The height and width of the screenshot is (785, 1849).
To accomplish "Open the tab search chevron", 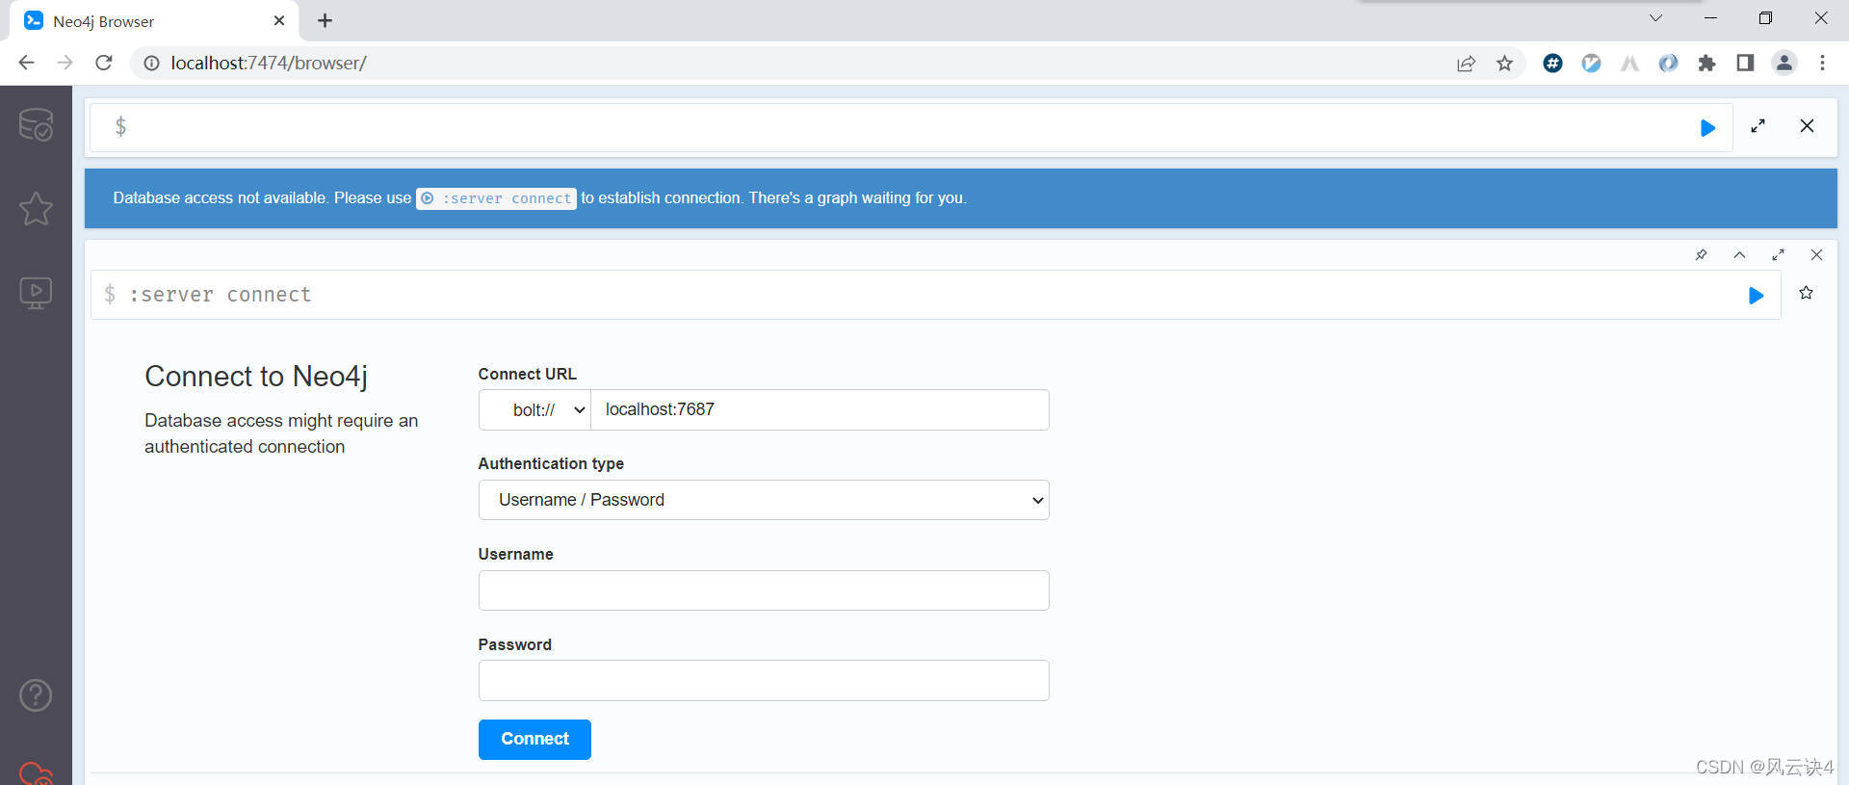I will (1655, 18).
